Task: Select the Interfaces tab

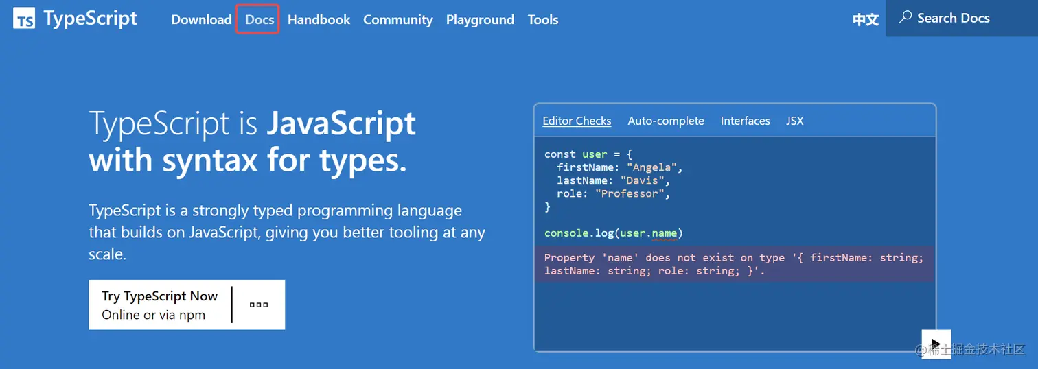Action: point(745,121)
